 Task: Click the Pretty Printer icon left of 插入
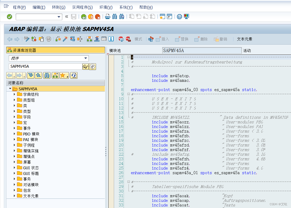pyautogui.click(x=151, y=39)
